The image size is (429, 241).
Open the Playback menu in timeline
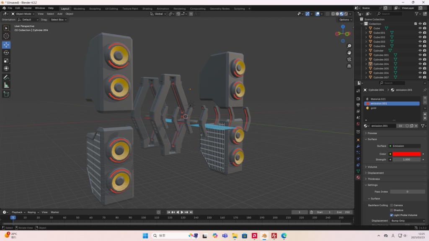18,212
